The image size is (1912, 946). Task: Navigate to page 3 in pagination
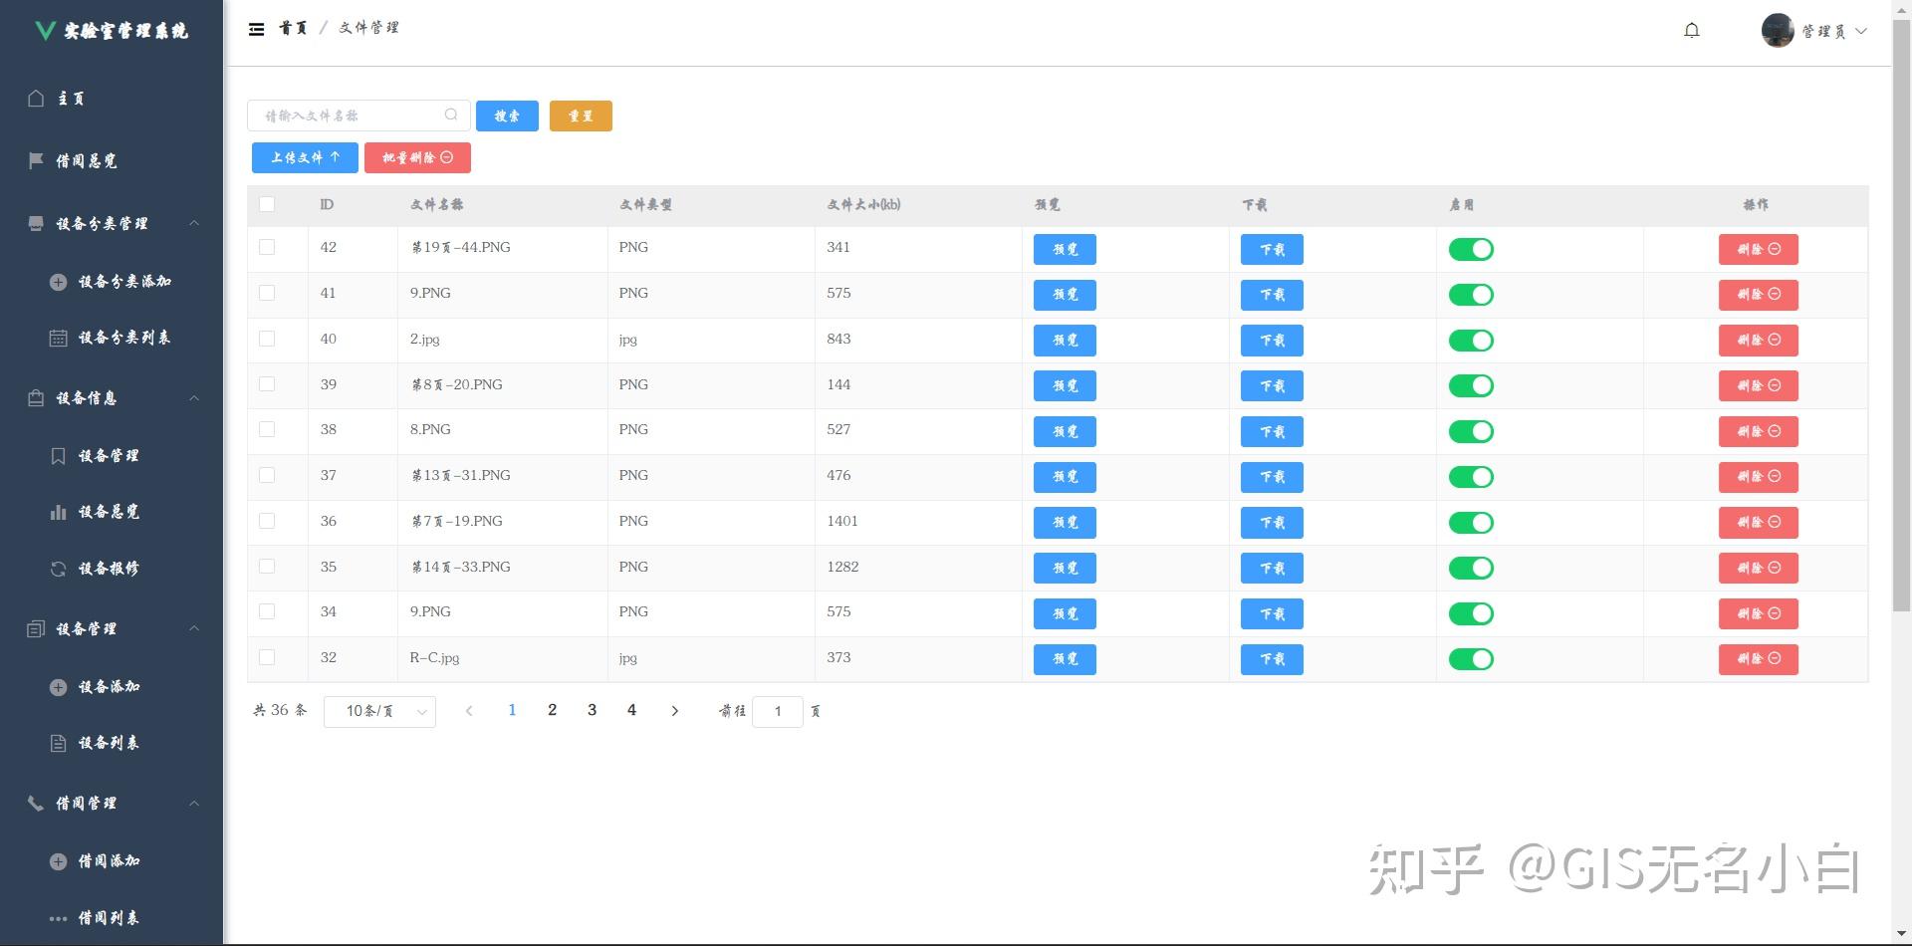tap(592, 710)
